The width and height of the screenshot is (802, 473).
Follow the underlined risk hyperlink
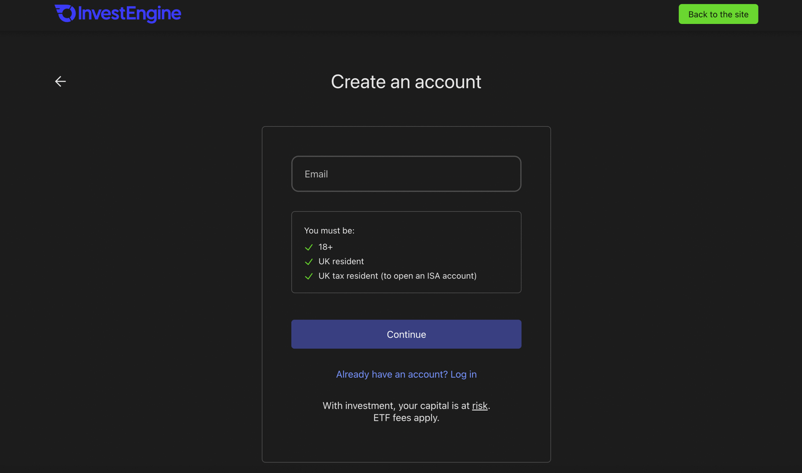click(x=480, y=406)
